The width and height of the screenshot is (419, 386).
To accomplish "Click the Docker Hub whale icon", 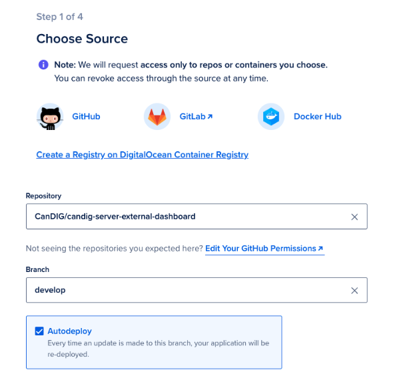I will coord(271,117).
